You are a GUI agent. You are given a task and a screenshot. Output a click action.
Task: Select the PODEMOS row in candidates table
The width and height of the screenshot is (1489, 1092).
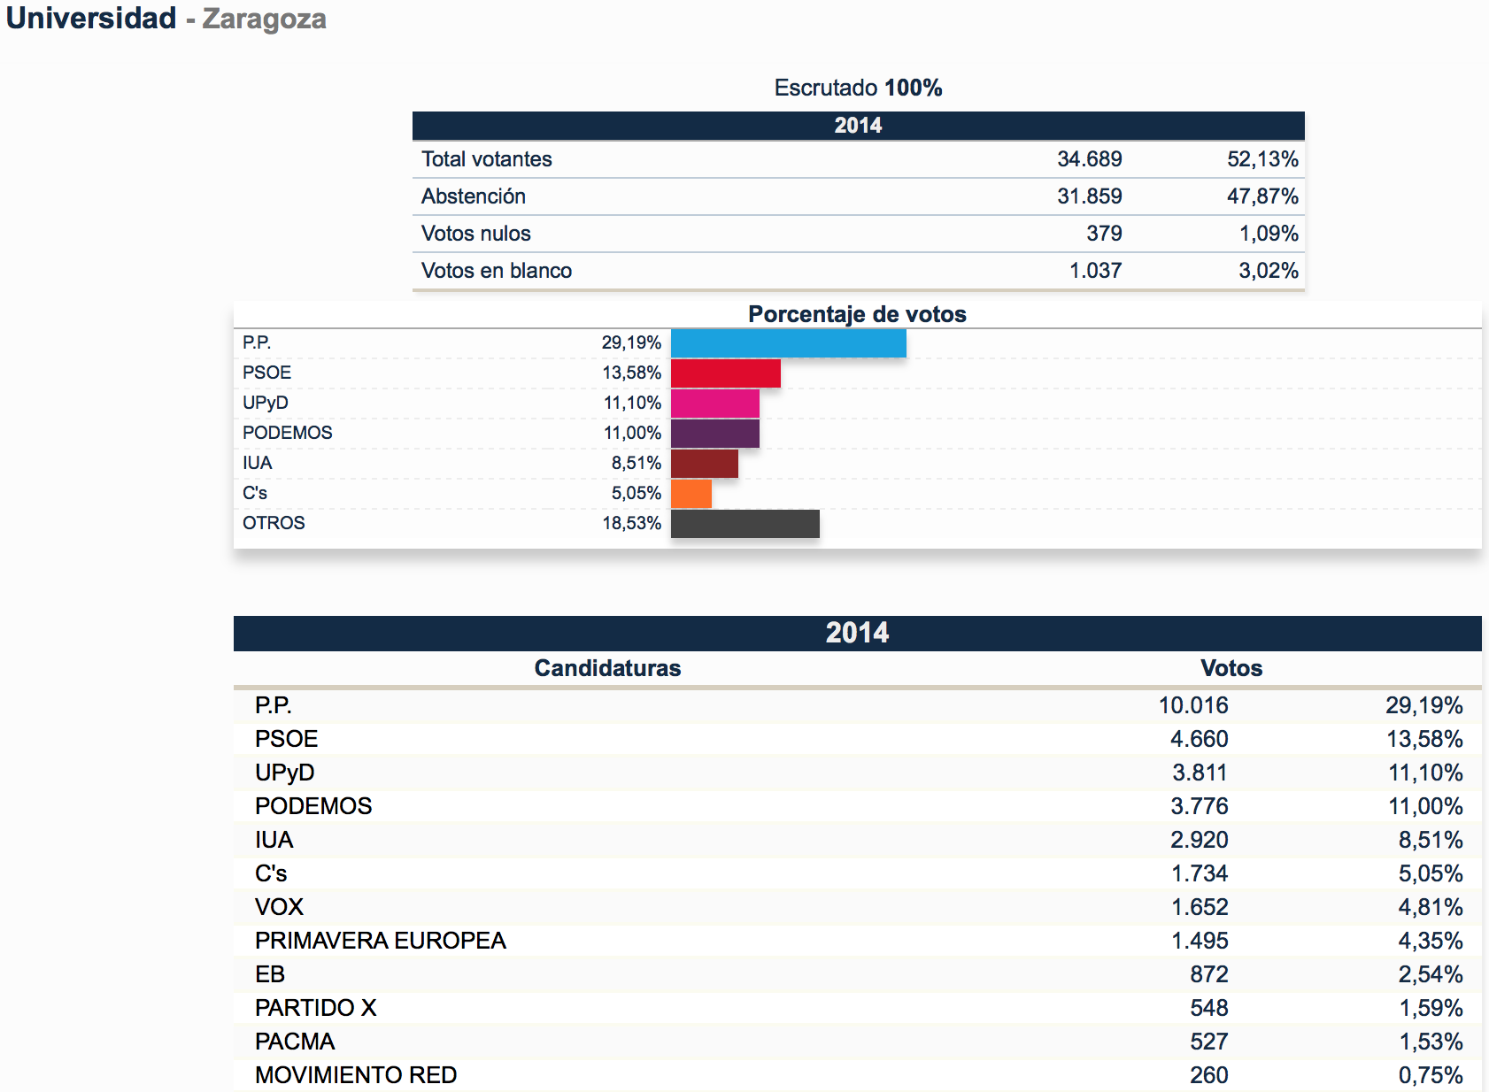(x=857, y=806)
